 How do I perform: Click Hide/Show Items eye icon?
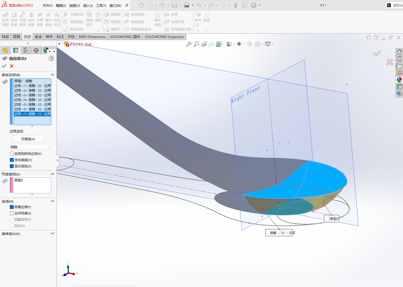(x=239, y=44)
